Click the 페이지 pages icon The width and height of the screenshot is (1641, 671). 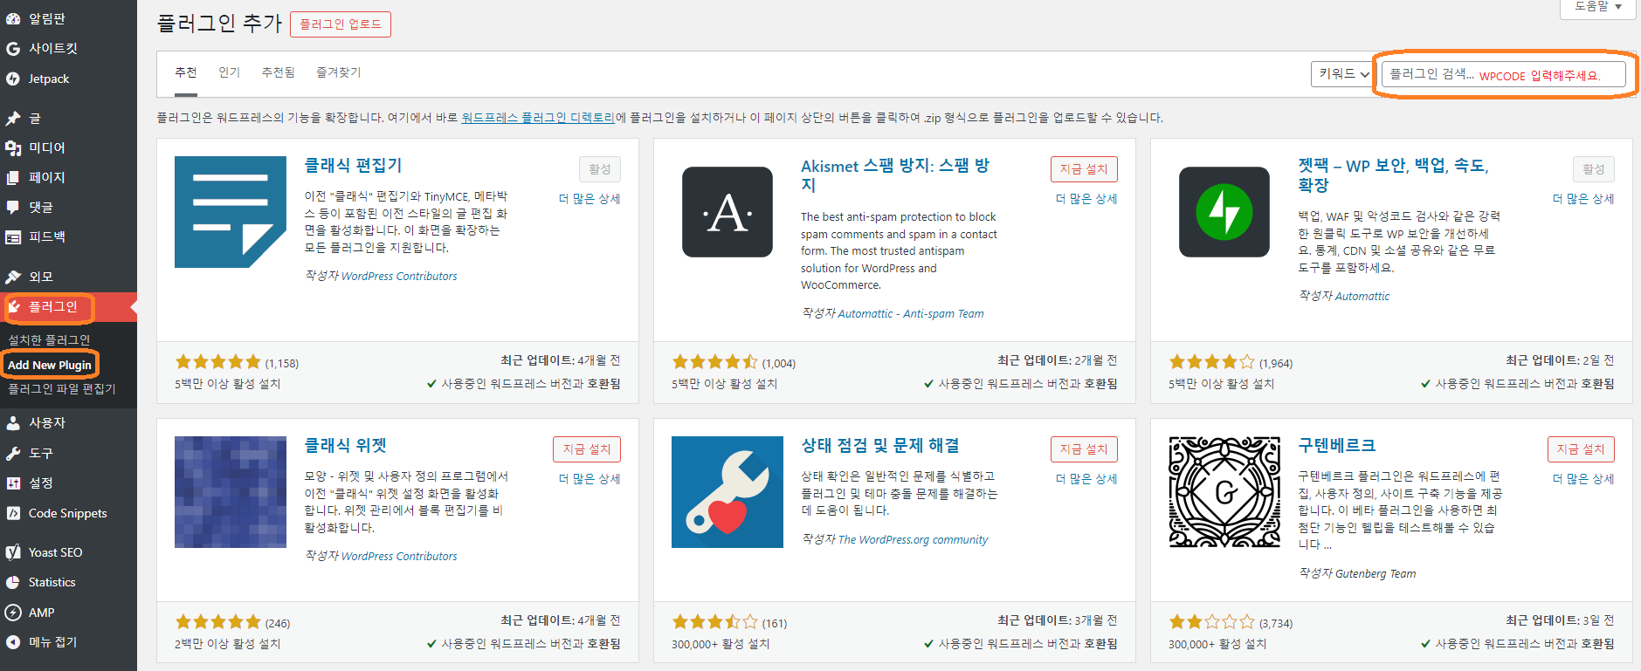tap(13, 177)
